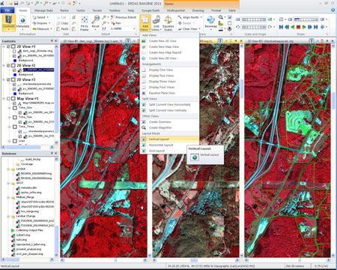This screenshot has height=270, width=337.
Task: Click the rotation angle slider in Scale and Angle
Action: coord(254,27)
